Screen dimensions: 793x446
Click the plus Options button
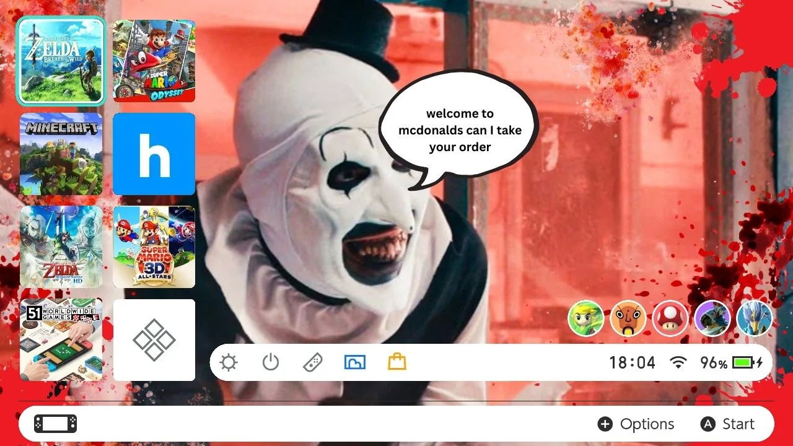click(636, 424)
